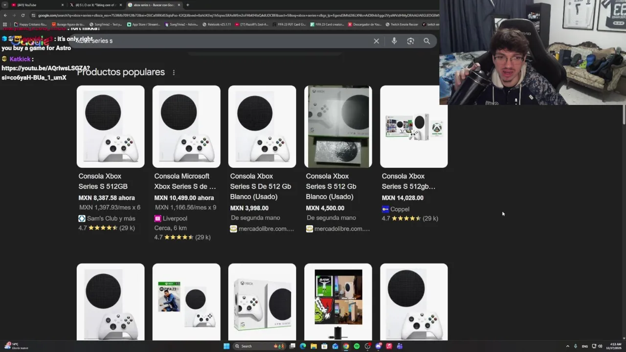Open the ENG language switcher
Viewport: 626px width, 352px height.
tap(584, 346)
